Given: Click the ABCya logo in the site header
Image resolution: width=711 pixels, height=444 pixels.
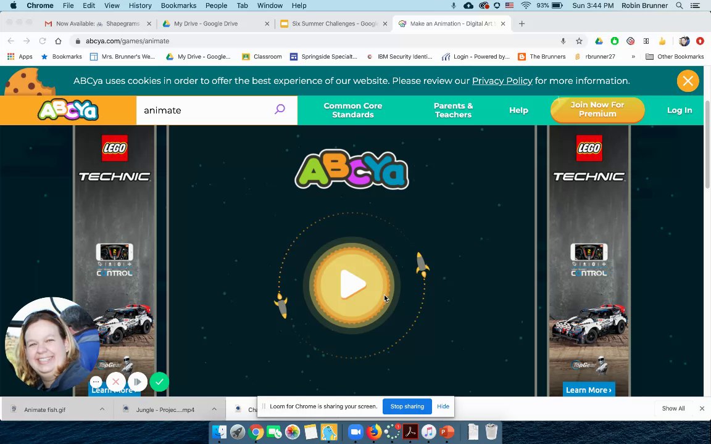Looking at the screenshot, I should tap(68, 110).
